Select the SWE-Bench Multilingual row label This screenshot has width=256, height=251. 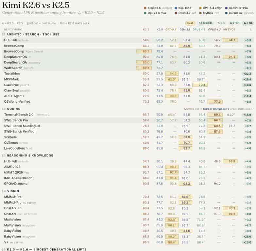pos(22,126)
